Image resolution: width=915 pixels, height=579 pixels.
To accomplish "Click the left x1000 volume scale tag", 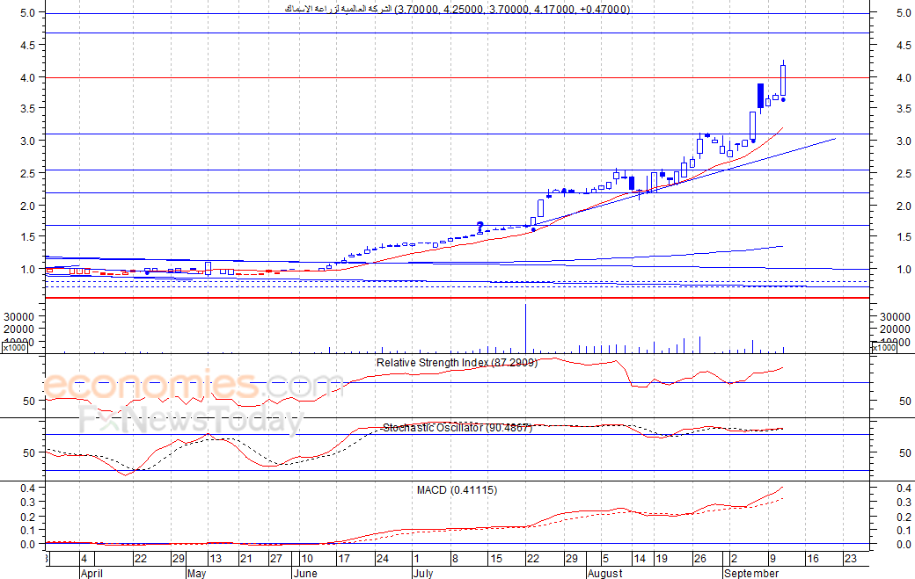I will click(14, 348).
